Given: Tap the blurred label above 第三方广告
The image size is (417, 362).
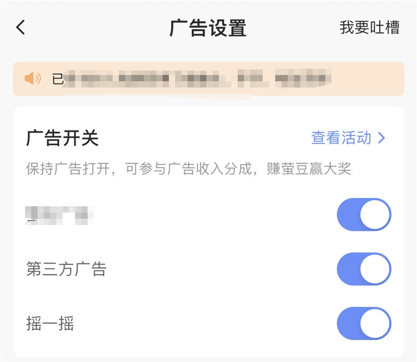Looking at the screenshot, I should tap(59, 215).
